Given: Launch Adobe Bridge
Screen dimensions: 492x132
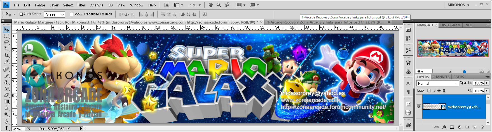Looking at the screenshot, I should click(167, 5).
